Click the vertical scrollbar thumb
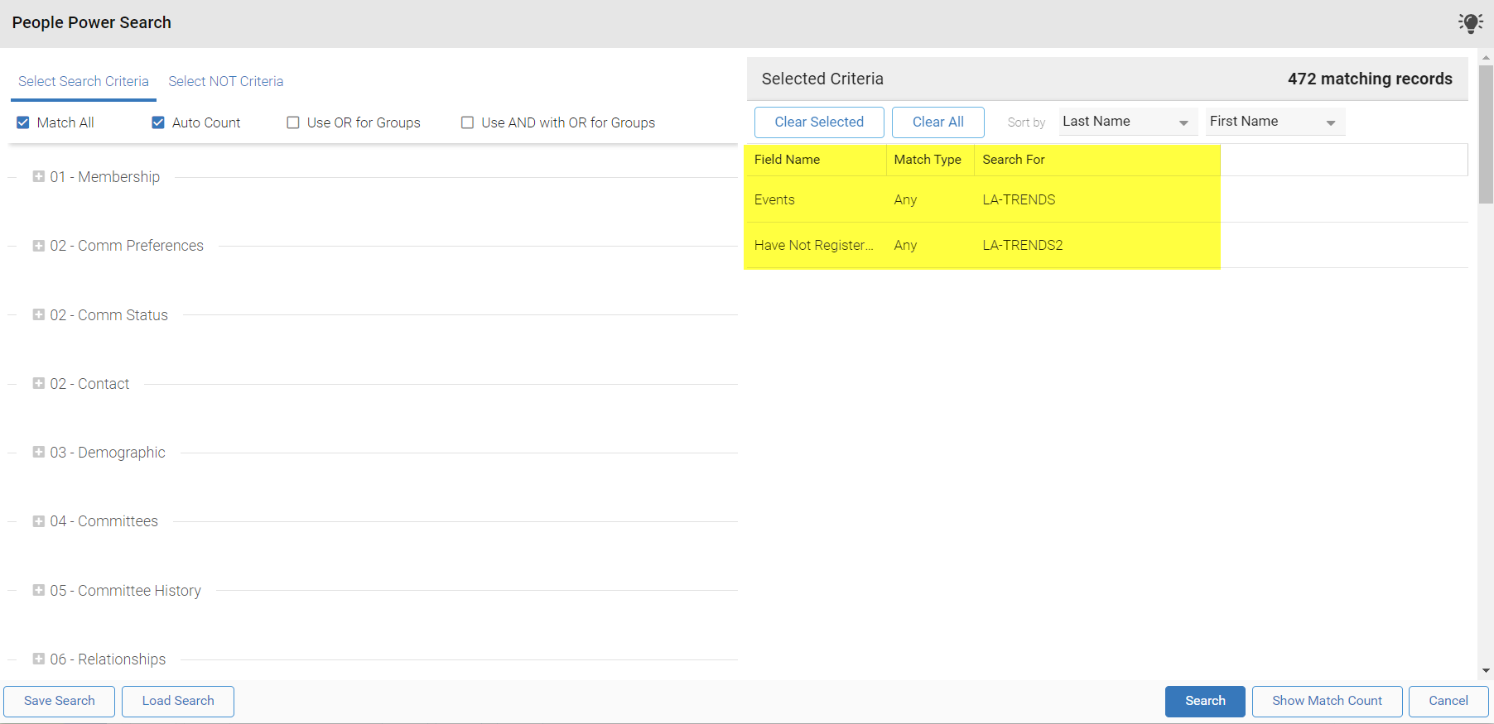The width and height of the screenshot is (1494, 724). (1486, 134)
